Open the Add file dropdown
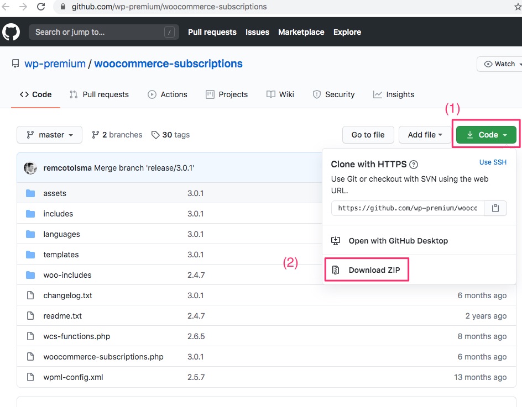The height and width of the screenshot is (407, 522). 425,135
